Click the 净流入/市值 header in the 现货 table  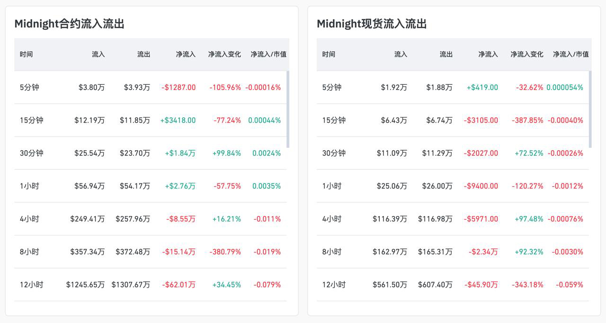coord(570,54)
